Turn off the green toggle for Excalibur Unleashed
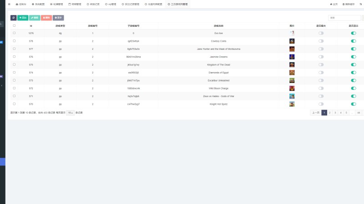Screen dimensions: 364x204 coord(354,80)
